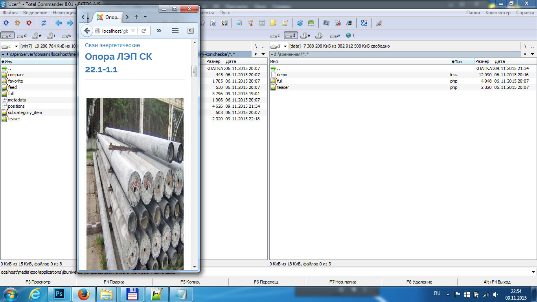Open the Справка menu
Viewport: 537px width, 302px height.
[x=525, y=13]
